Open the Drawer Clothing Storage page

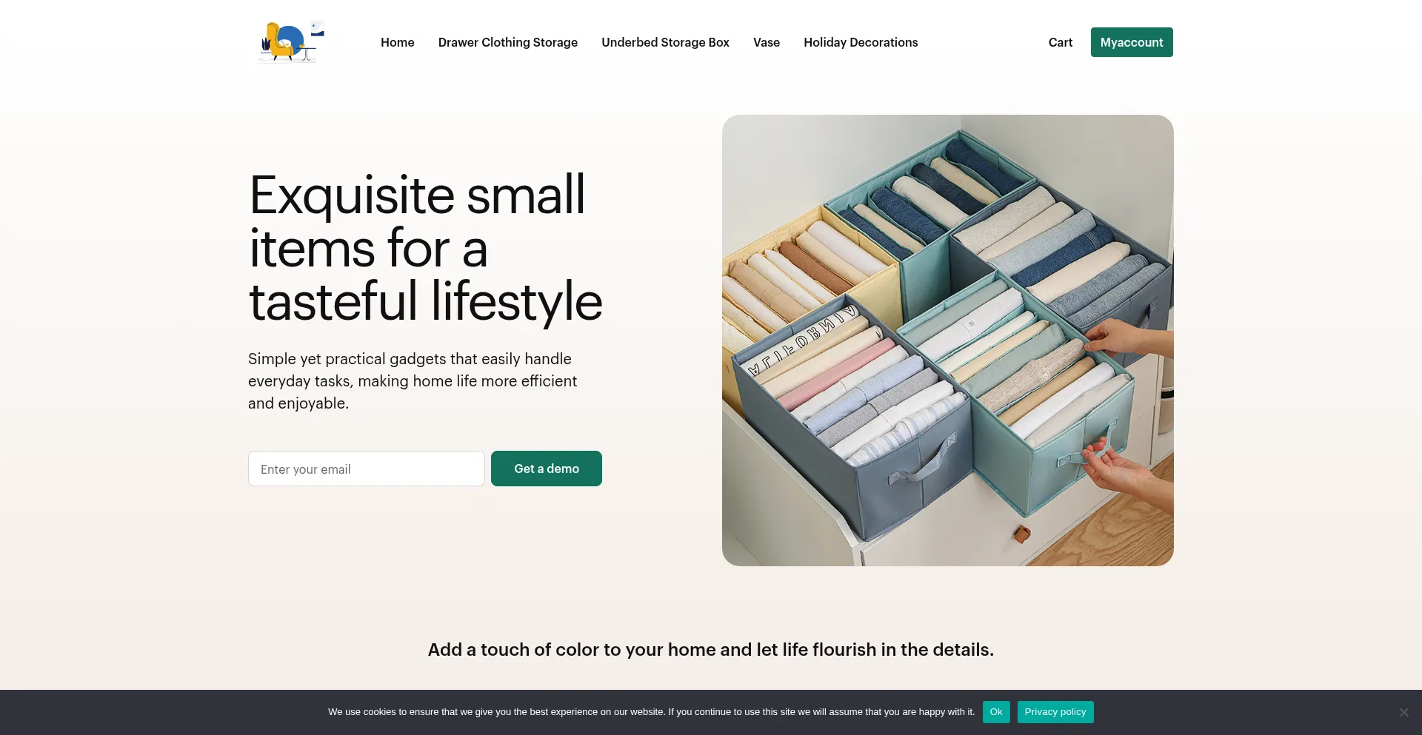[x=507, y=42]
